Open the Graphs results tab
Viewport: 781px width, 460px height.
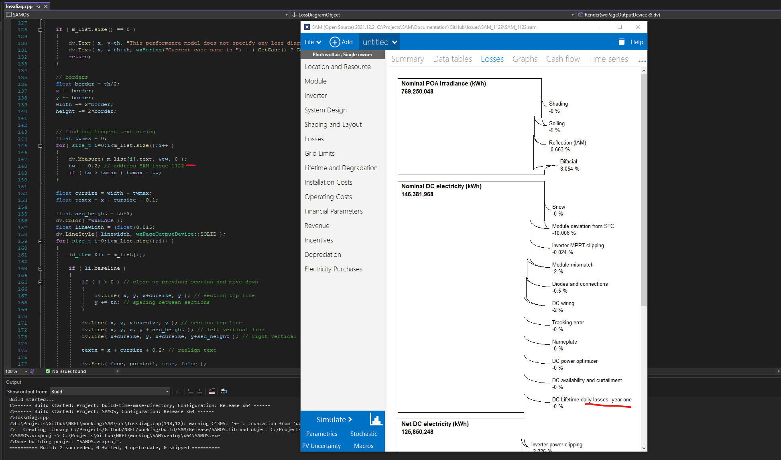(x=525, y=59)
